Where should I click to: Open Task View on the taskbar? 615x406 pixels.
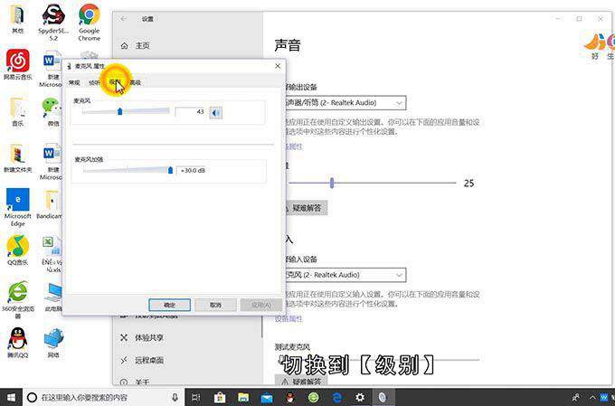[195, 397]
